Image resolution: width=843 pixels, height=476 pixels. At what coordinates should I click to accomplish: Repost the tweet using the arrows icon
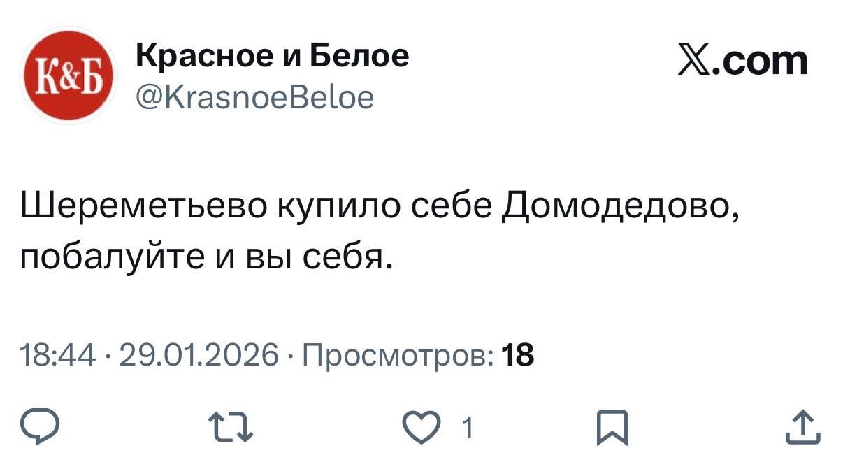coord(228,427)
